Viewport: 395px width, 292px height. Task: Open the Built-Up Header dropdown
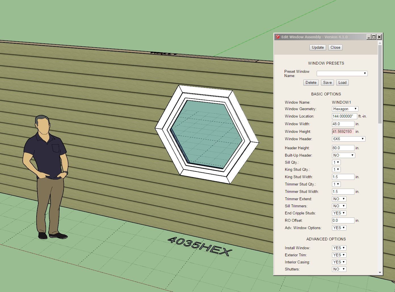tap(343, 155)
